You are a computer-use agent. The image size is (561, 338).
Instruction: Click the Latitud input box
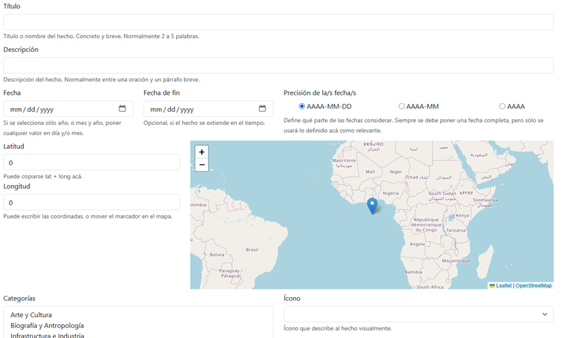tap(91, 163)
